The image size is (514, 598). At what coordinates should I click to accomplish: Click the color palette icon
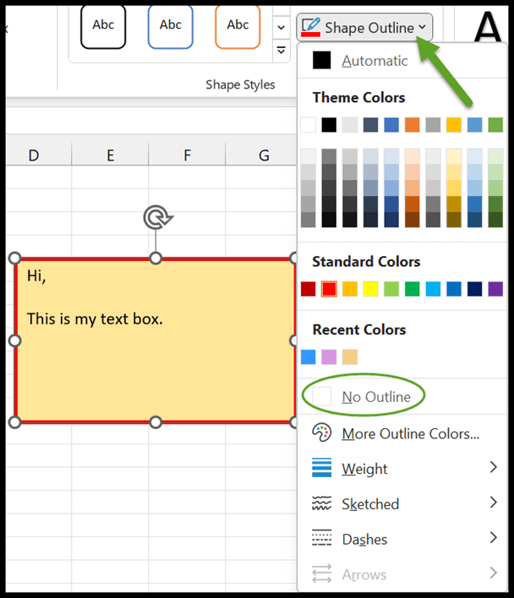(x=322, y=432)
